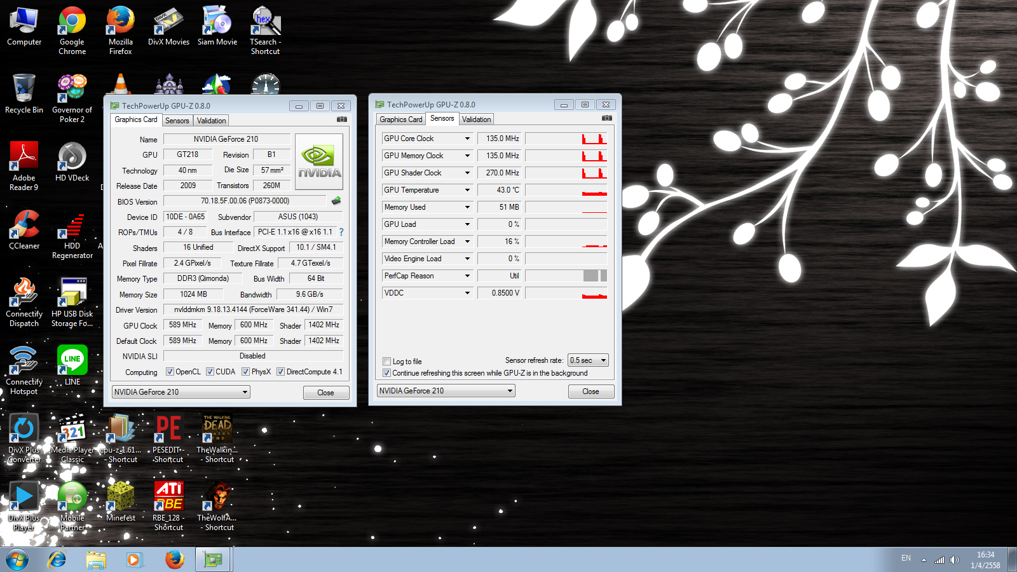Viewport: 1017px width, 572px height.
Task: Click the Bus Interface question mark help
Action: tap(341, 232)
